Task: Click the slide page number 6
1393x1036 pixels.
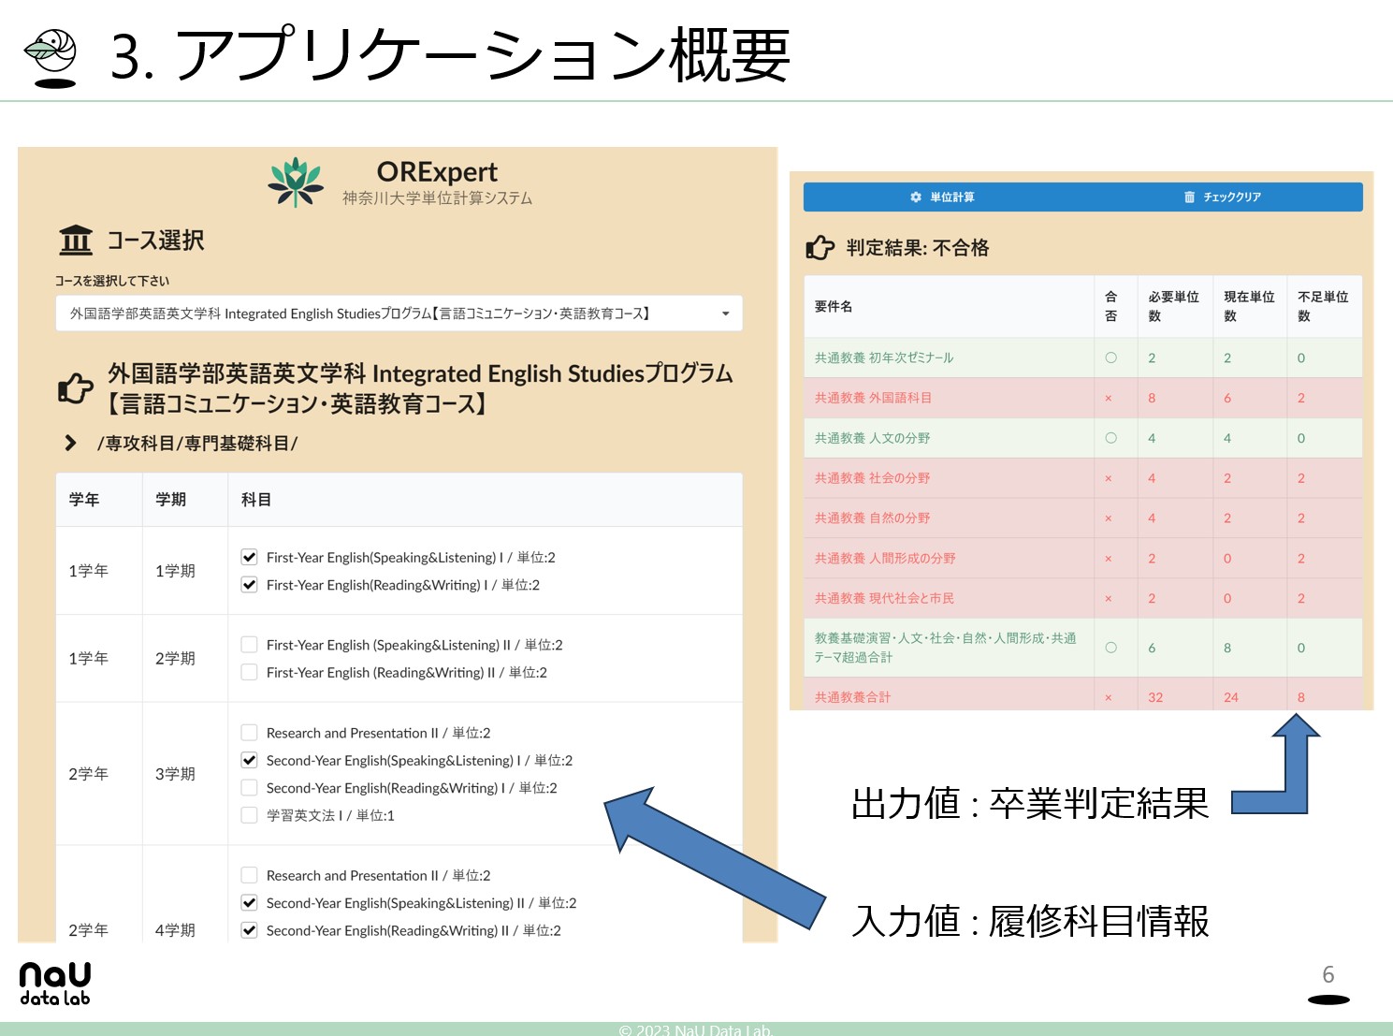Action: click(x=1328, y=975)
